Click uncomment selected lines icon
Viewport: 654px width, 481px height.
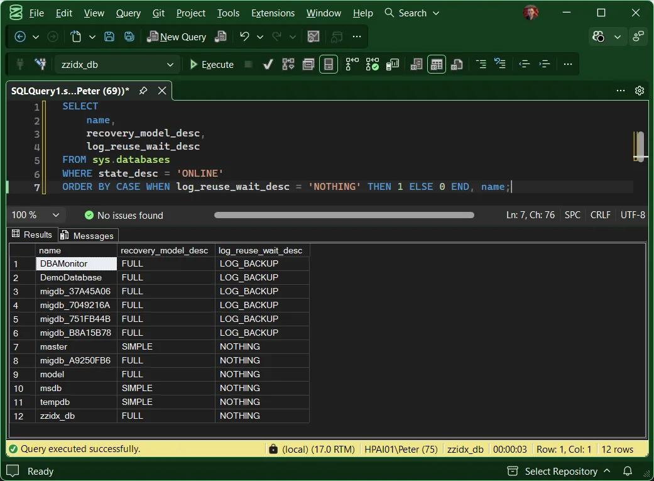coord(500,64)
